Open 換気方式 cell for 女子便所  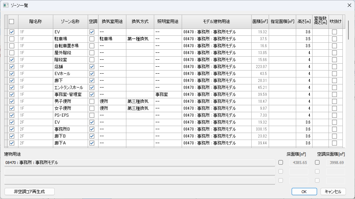pos(140,108)
